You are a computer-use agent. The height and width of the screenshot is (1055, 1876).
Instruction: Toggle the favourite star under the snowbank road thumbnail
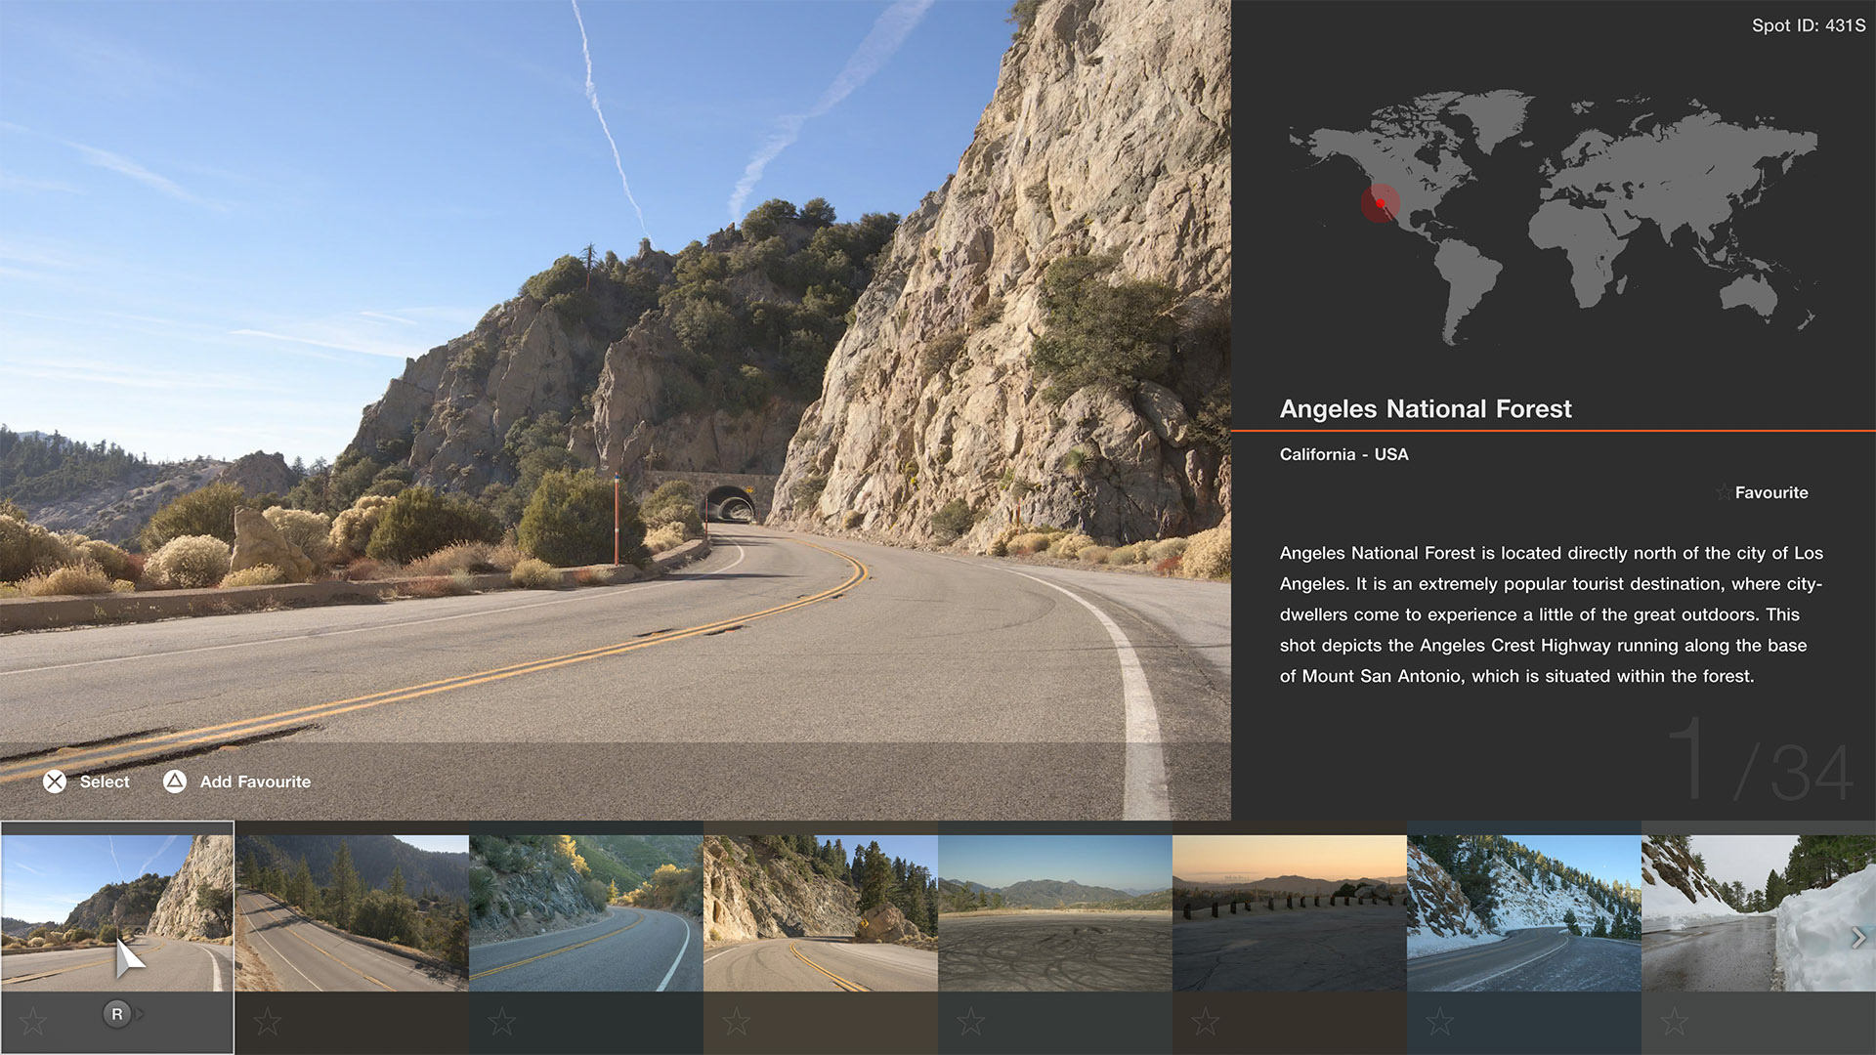click(1675, 1022)
